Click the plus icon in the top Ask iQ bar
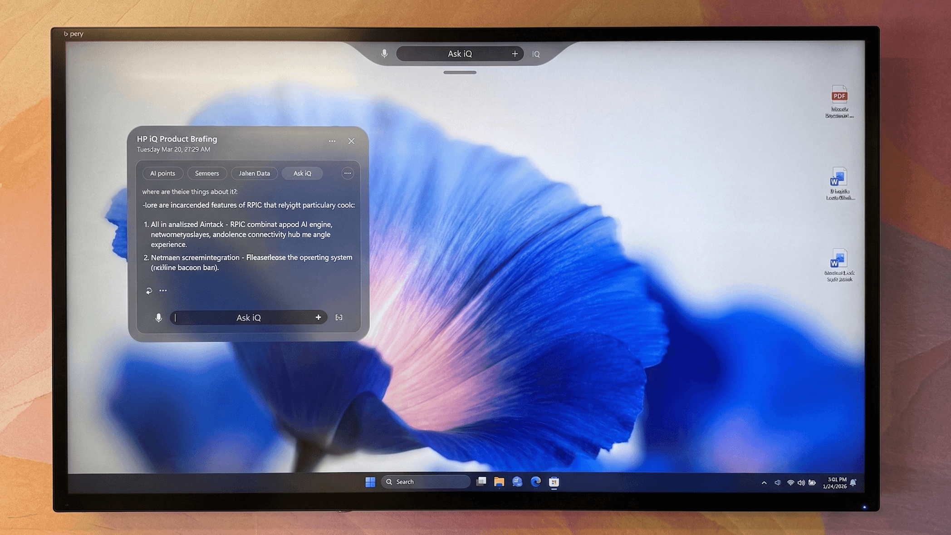The width and height of the screenshot is (951, 535). (x=515, y=54)
